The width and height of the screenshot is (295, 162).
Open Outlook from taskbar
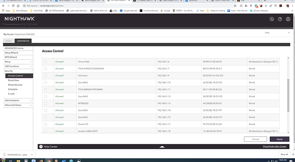pyautogui.click(x=64, y=161)
